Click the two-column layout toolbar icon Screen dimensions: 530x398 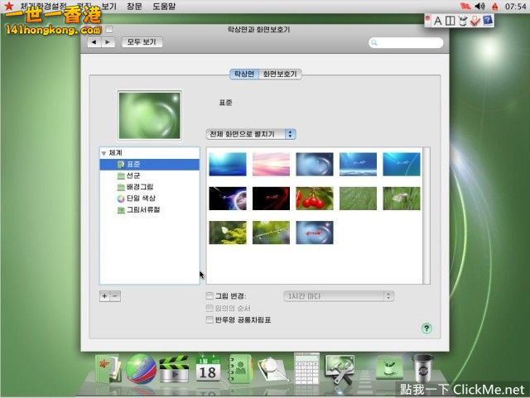pyautogui.click(x=450, y=21)
